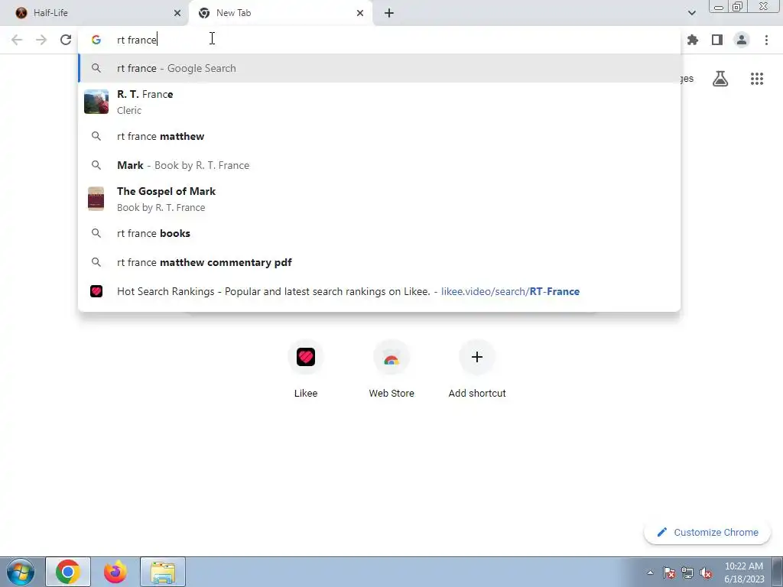Click the Action Center flag icon
The width and height of the screenshot is (783, 587).
click(669, 572)
